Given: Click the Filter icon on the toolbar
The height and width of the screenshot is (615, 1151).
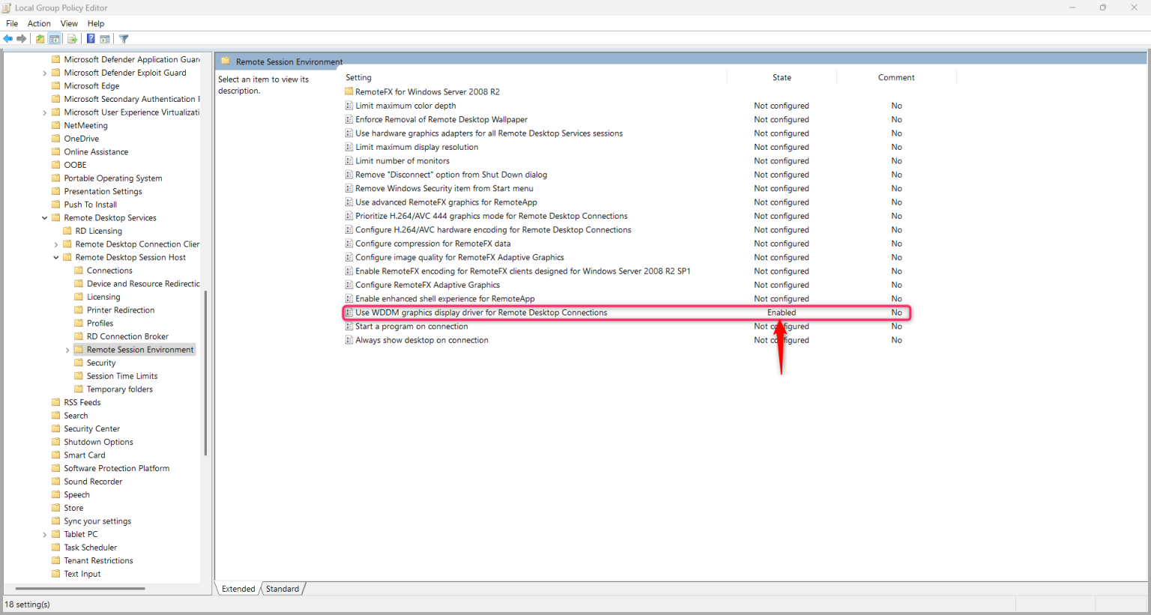Looking at the screenshot, I should click(124, 38).
